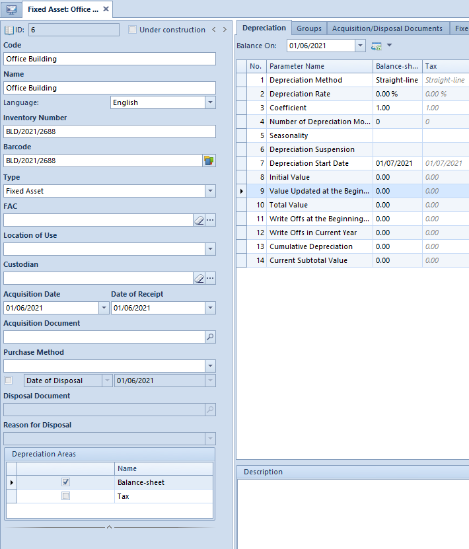Expand Location of Use dropdown
This screenshot has height=549, width=469.
210,249
